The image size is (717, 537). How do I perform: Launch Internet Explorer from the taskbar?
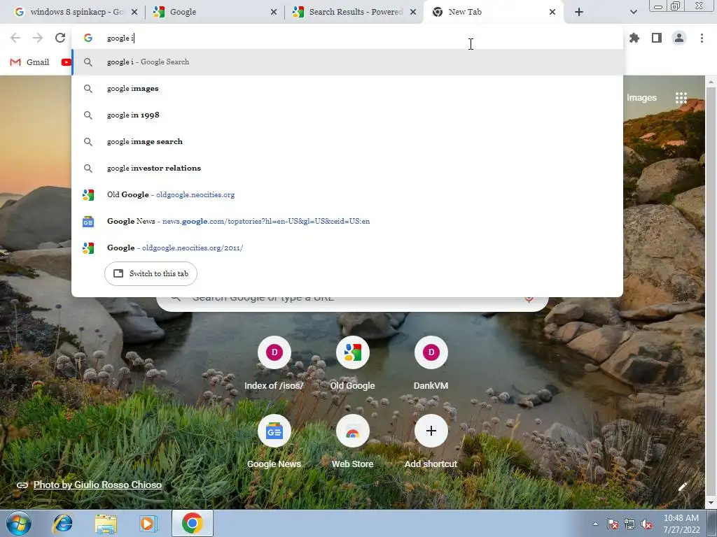click(62, 523)
